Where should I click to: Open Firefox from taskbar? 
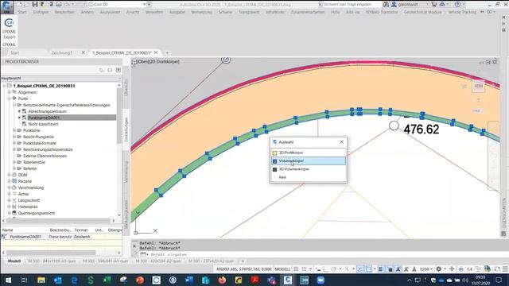[x=222, y=280]
